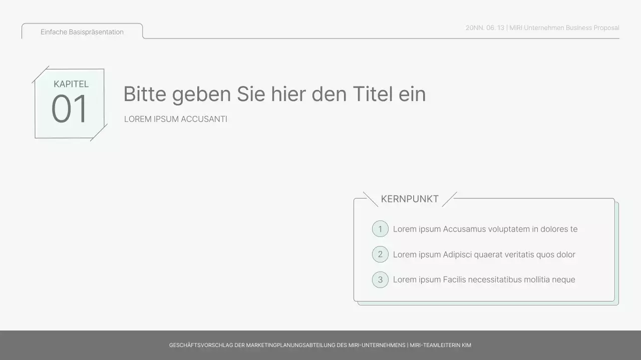Select the Adipisci quaerat veritatis line
641x360 pixels.
pos(484,254)
